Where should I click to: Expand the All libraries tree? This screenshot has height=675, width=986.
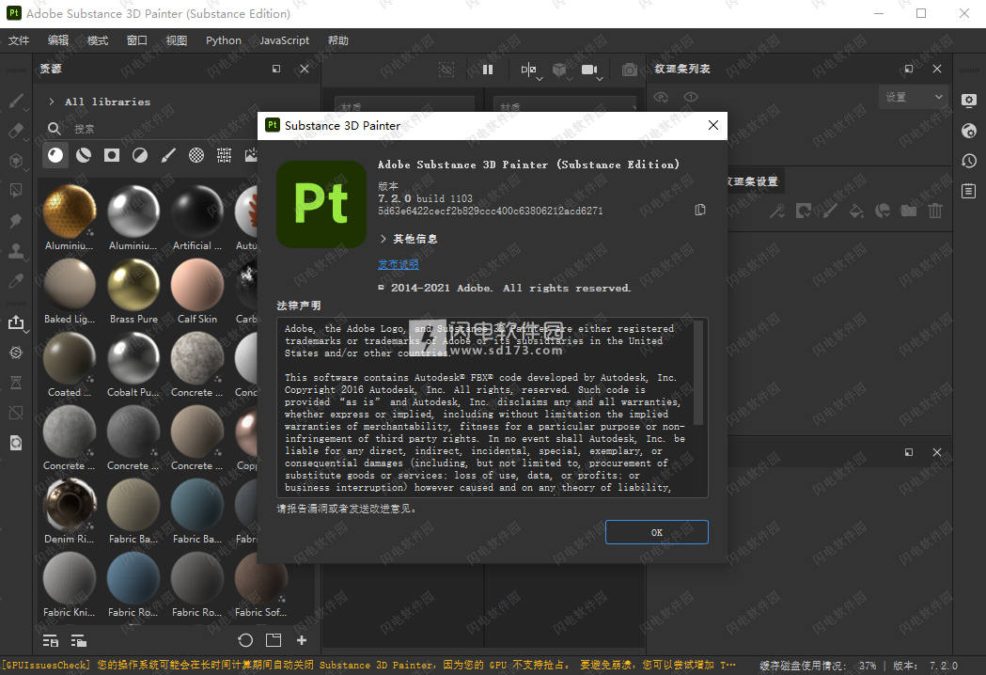tap(51, 102)
